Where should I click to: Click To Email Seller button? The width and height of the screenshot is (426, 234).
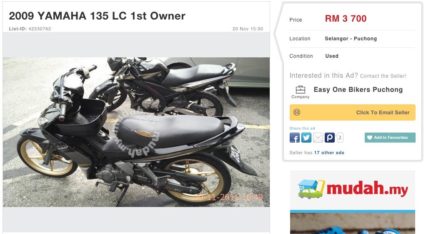[352, 112]
